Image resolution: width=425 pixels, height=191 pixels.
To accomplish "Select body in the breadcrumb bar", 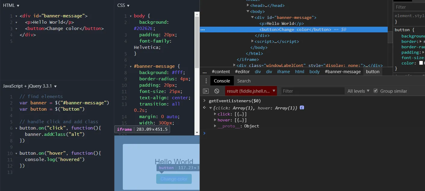I will pyautogui.click(x=315, y=72).
